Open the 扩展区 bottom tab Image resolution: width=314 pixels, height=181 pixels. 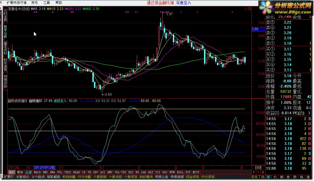pos(9,177)
